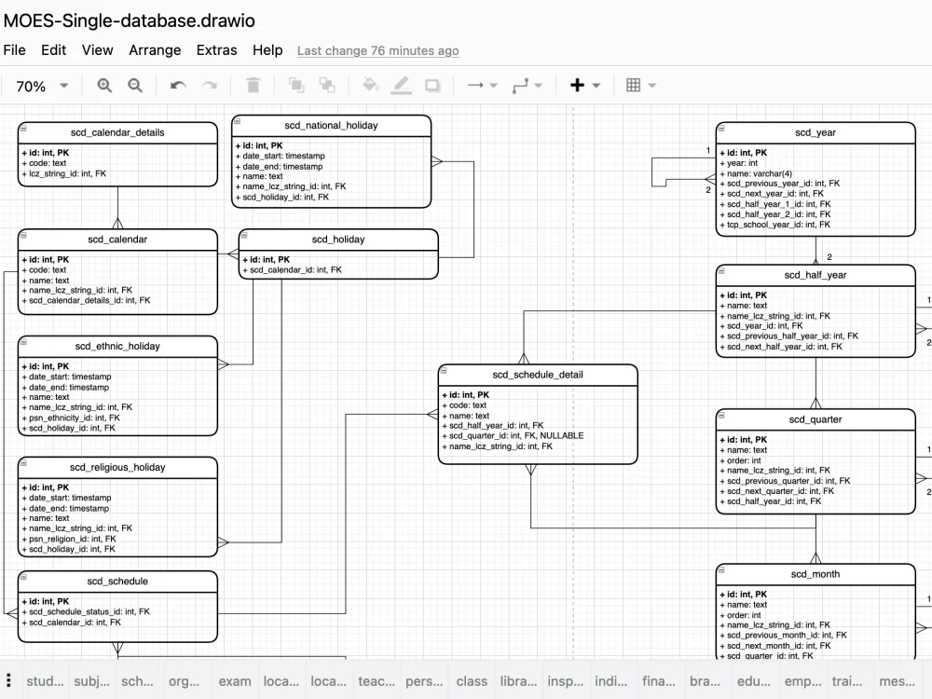The width and height of the screenshot is (932, 699).
Task: Toggle the Shadow icon
Action: [x=432, y=86]
